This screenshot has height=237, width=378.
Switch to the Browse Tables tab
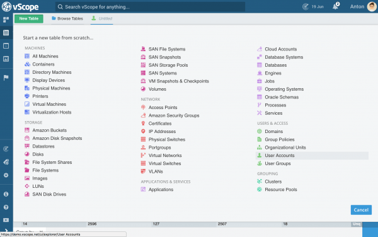(67, 18)
